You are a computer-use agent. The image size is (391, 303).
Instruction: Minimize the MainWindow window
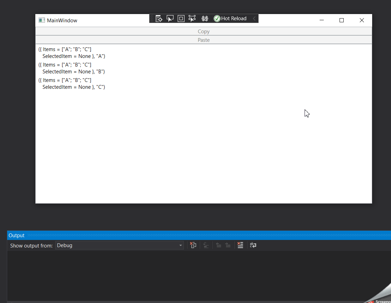[322, 20]
